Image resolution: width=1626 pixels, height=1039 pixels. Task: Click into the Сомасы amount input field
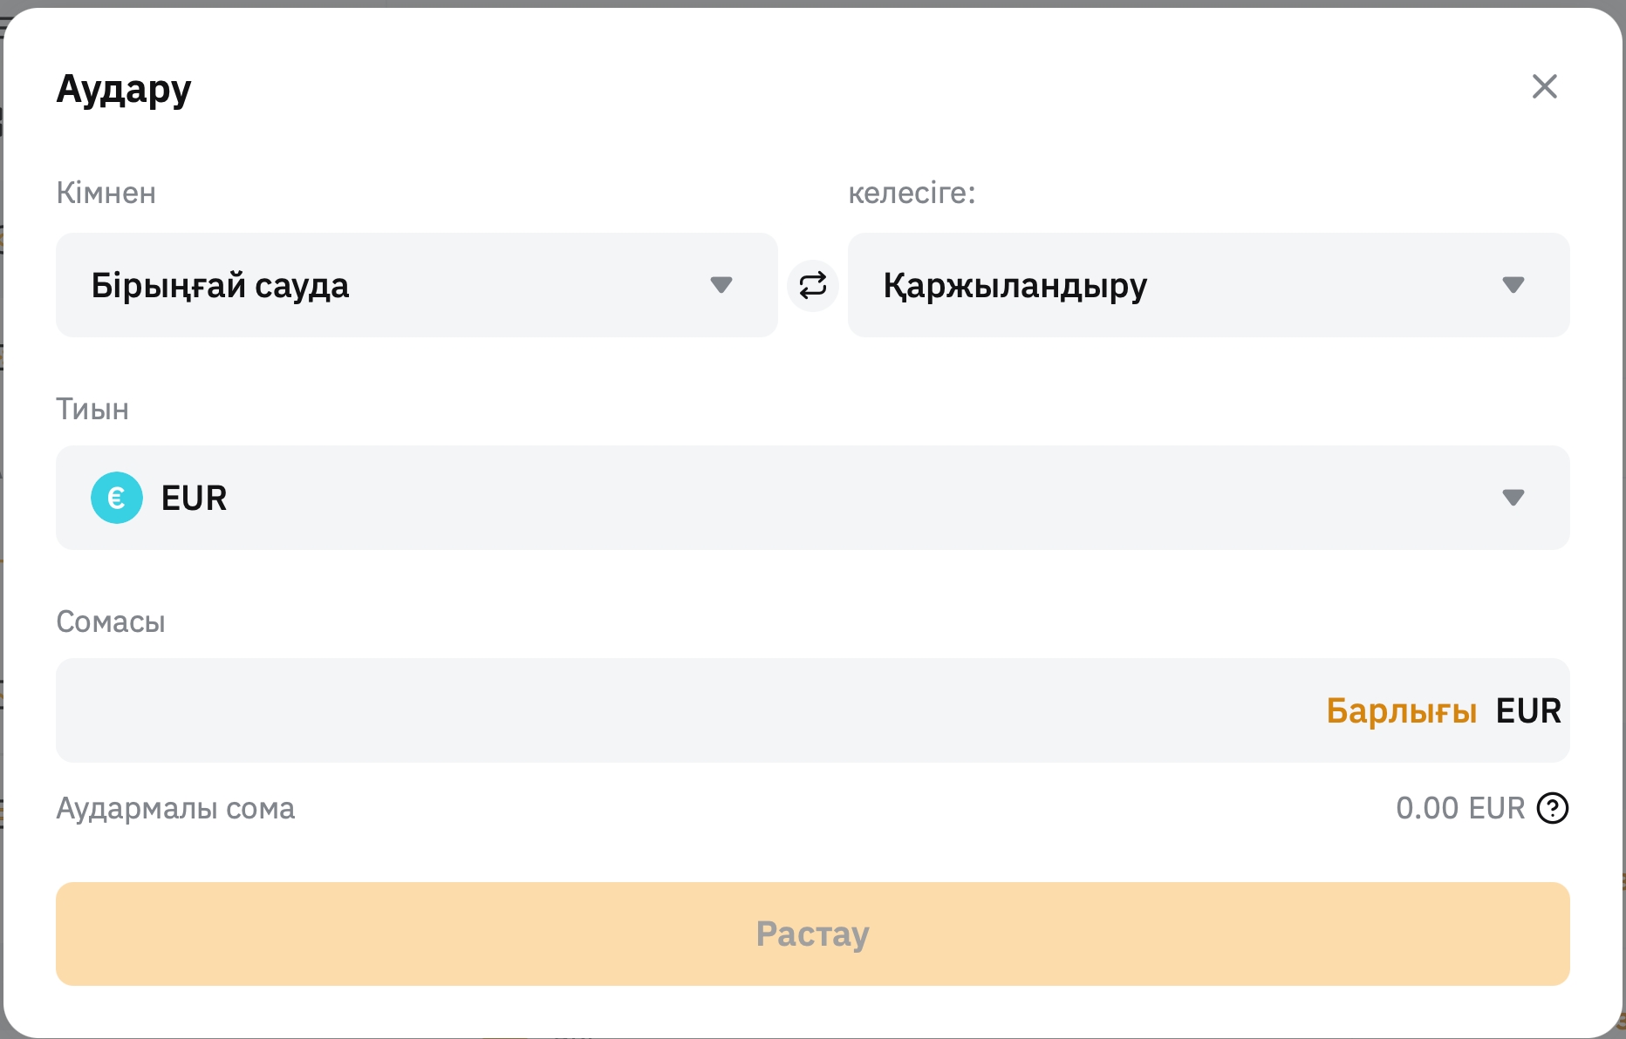coord(680,710)
